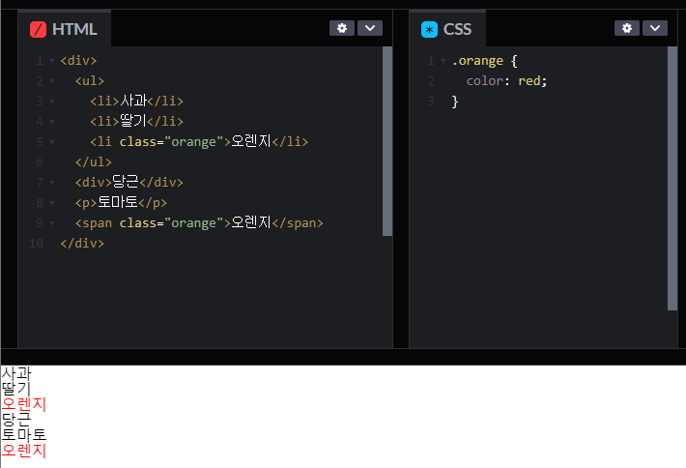Image resolution: width=686 pixels, height=468 pixels.
Task: Collapse fold arrow on HTML line 1
Action: click(x=52, y=61)
